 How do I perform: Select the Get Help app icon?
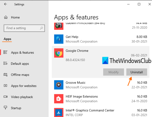pyautogui.click(x=59, y=39)
